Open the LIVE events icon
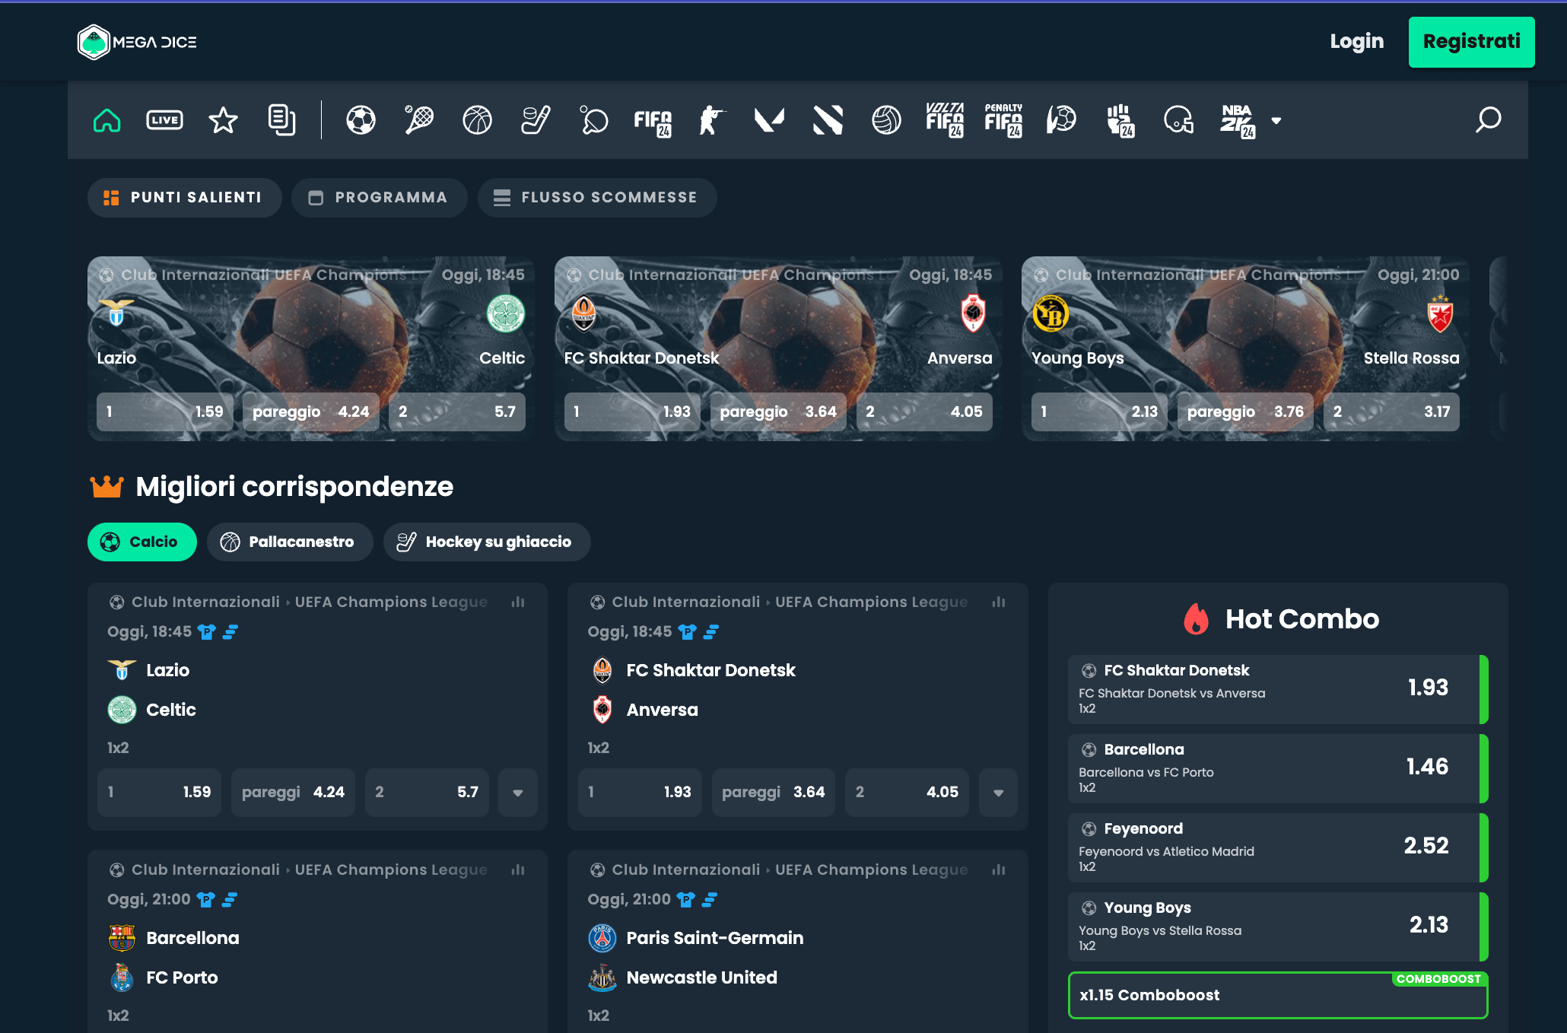The height and width of the screenshot is (1033, 1567). (x=164, y=120)
